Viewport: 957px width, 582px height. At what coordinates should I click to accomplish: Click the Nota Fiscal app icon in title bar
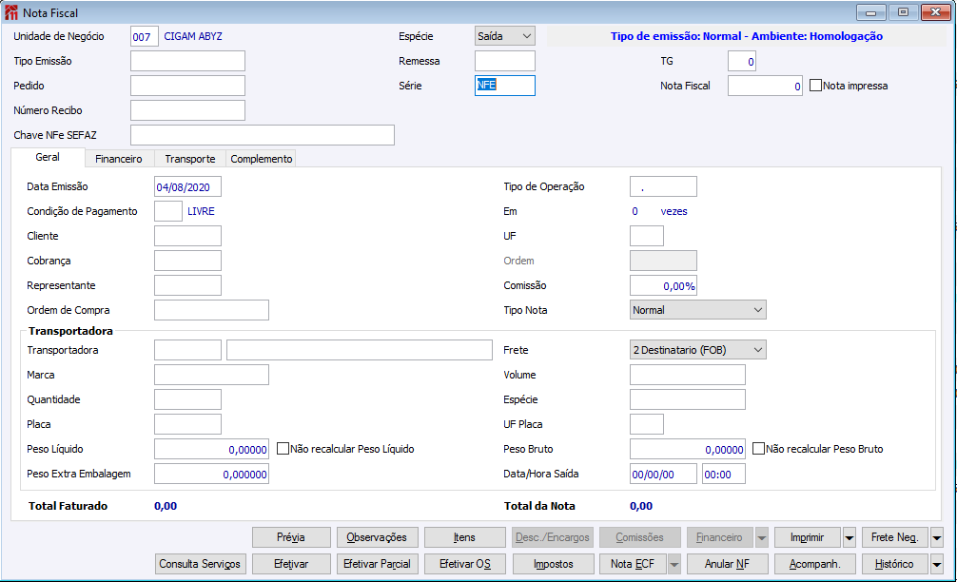coord(11,12)
